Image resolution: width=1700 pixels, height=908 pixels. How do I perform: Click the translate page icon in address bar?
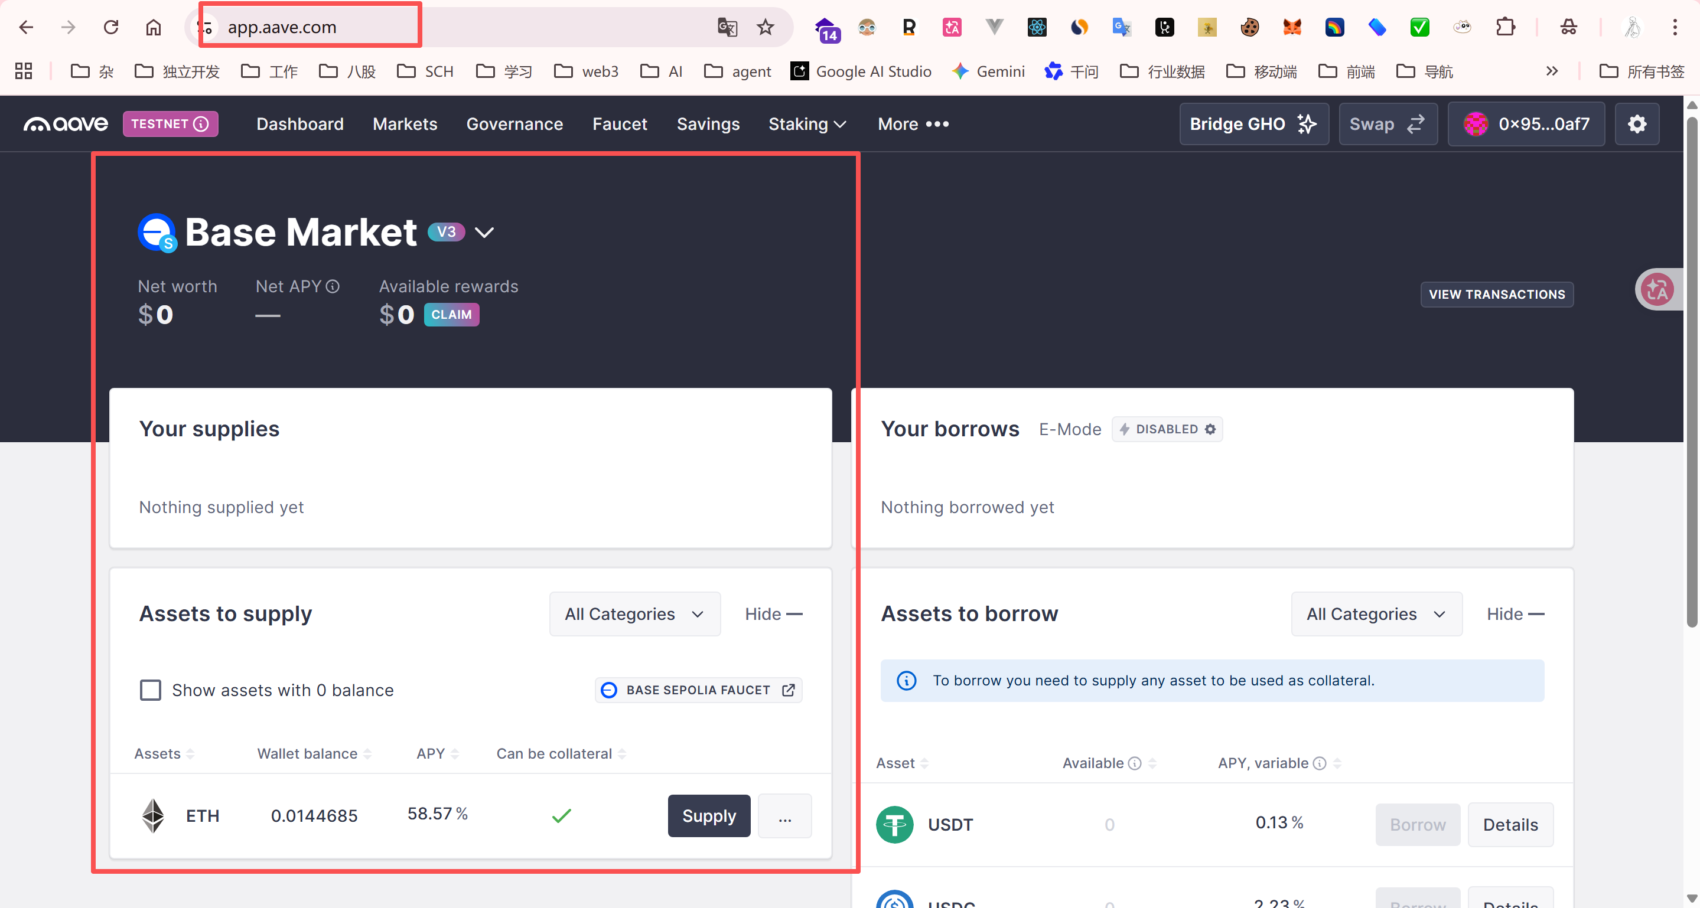(727, 27)
